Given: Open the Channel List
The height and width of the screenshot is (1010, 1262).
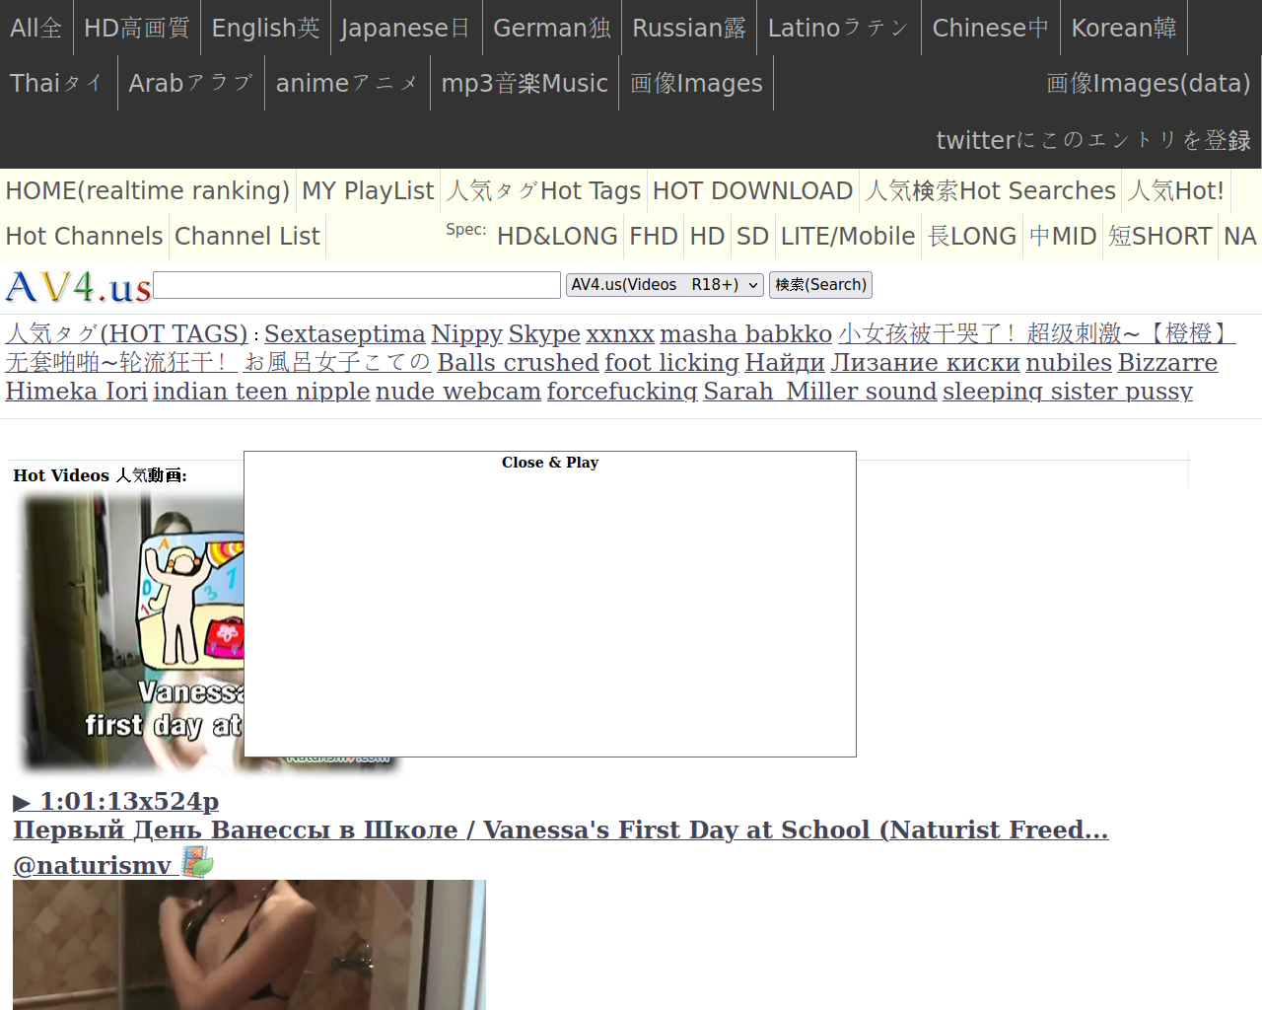Looking at the screenshot, I should point(247,236).
